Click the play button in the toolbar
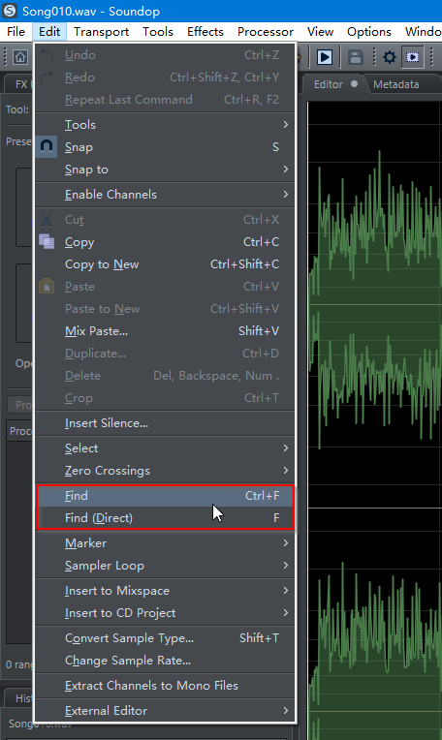 pyautogui.click(x=325, y=57)
